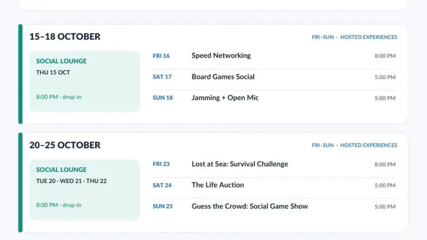Click the SUN 18 date label
Viewport: 427px width, 240px height.
pyautogui.click(x=162, y=98)
